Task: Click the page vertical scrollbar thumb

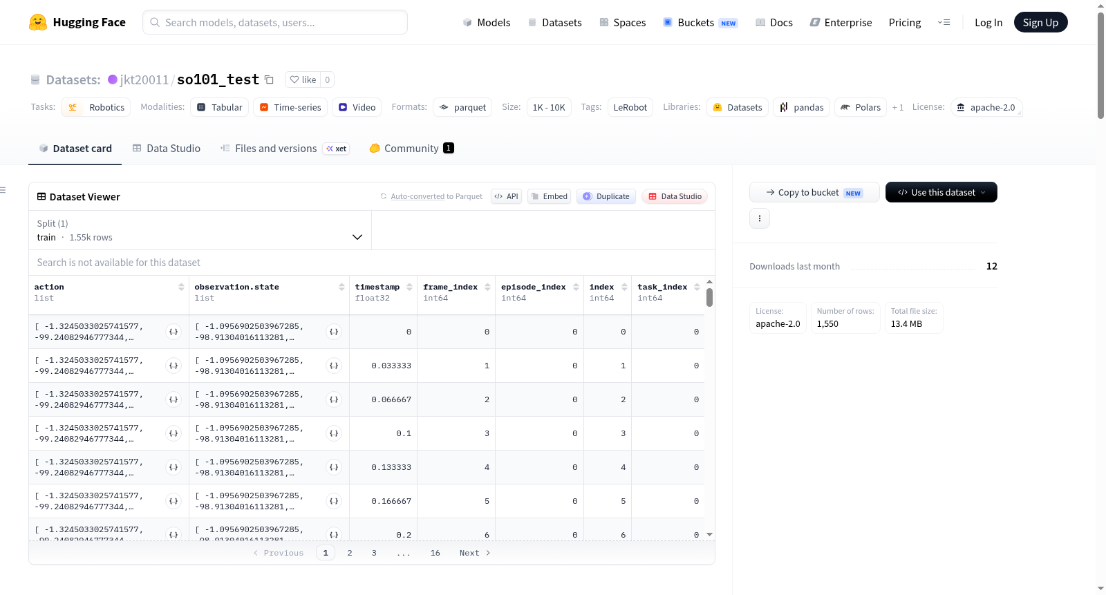Action: [1100, 66]
